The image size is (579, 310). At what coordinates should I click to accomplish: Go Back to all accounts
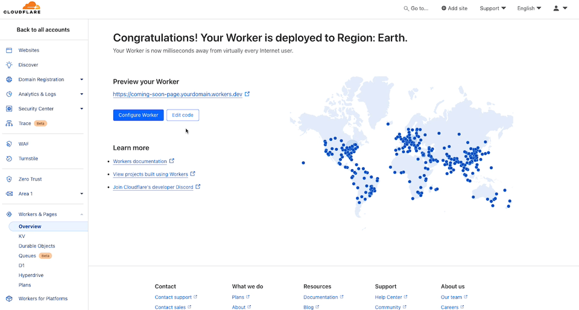click(x=43, y=30)
